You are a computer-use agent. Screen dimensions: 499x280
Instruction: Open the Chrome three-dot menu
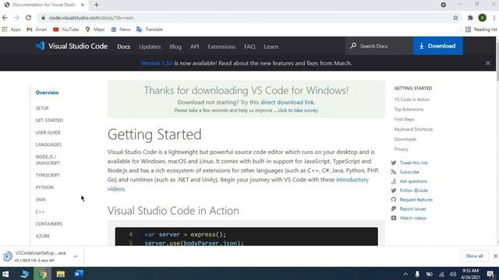494,18
